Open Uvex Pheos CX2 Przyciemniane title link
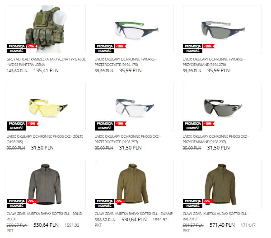The image size is (271, 238). click(x=215, y=139)
